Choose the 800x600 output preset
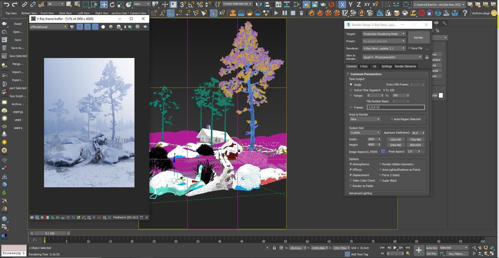499x258 pixels. pos(415,145)
